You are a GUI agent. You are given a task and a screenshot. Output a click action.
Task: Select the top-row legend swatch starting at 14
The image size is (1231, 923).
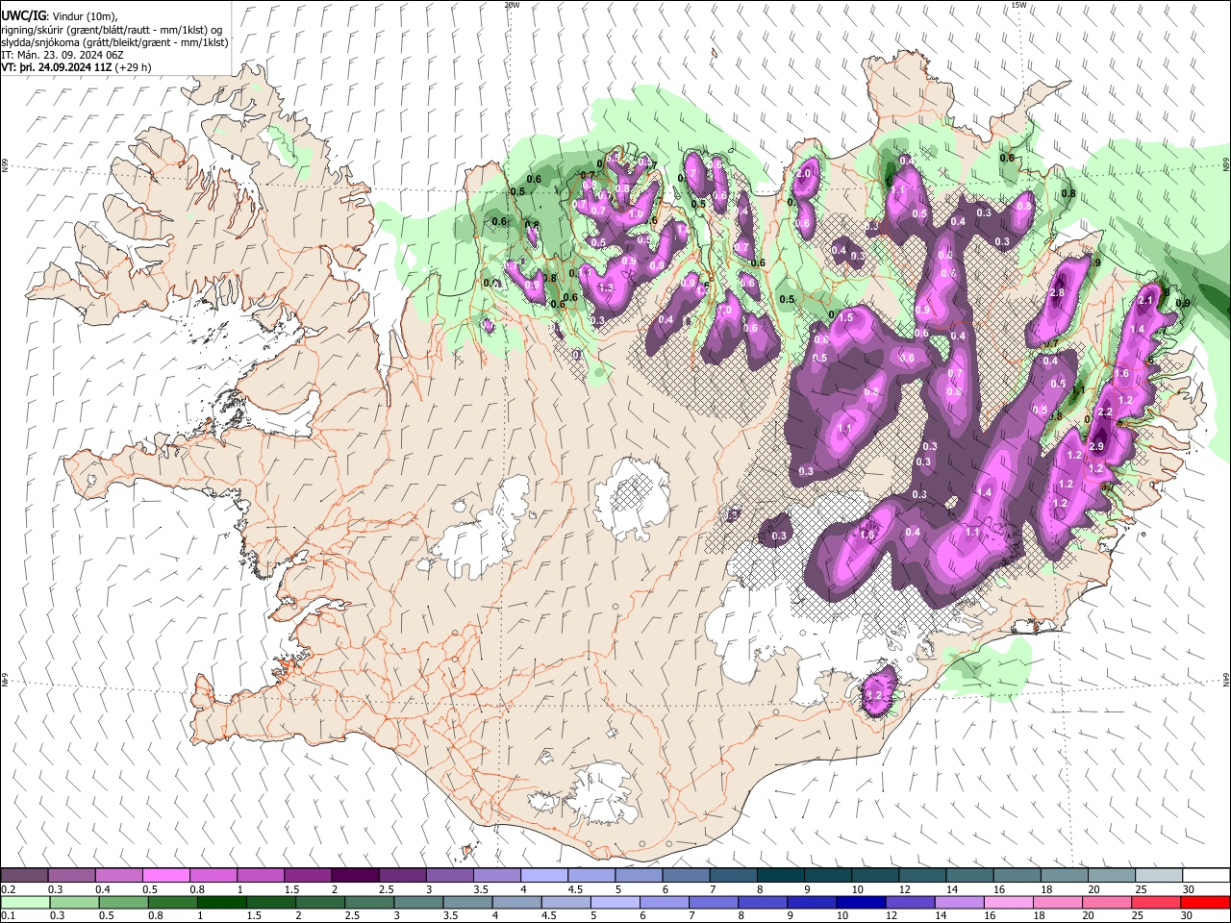968,876
